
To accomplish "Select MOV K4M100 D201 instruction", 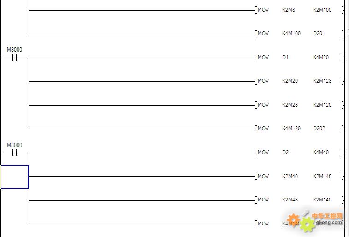I will [299, 34].
